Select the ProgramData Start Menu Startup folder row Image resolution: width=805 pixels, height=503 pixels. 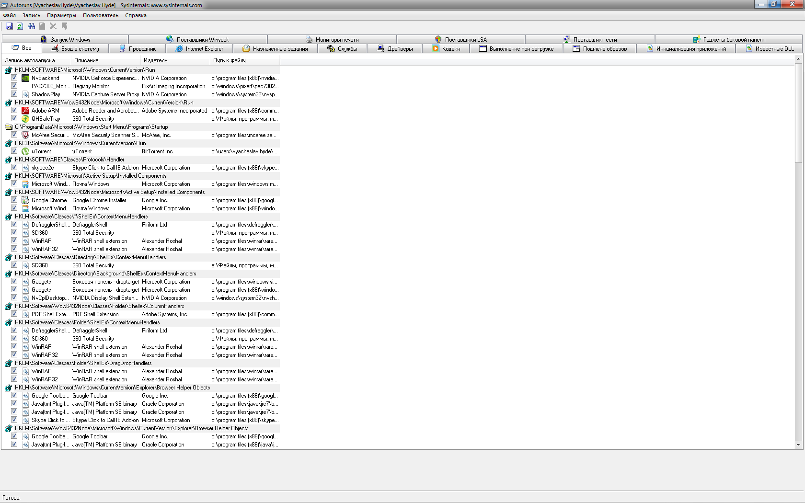point(91,127)
